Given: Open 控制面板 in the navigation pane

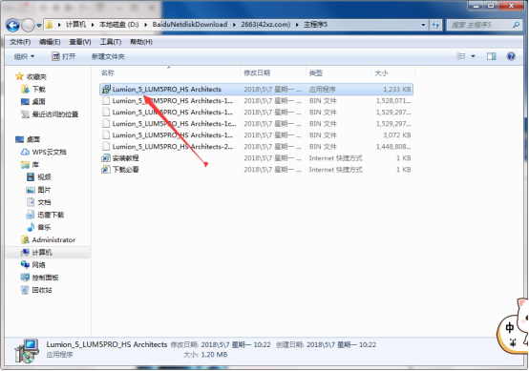Looking at the screenshot, I should tap(40, 278).
